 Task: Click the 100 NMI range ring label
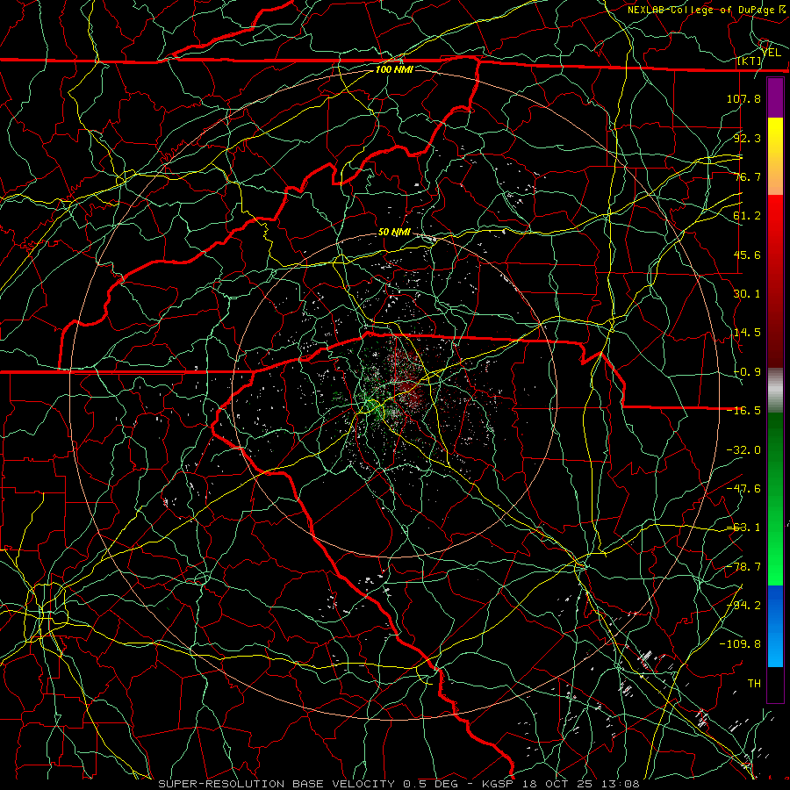(x=394, y=69)
